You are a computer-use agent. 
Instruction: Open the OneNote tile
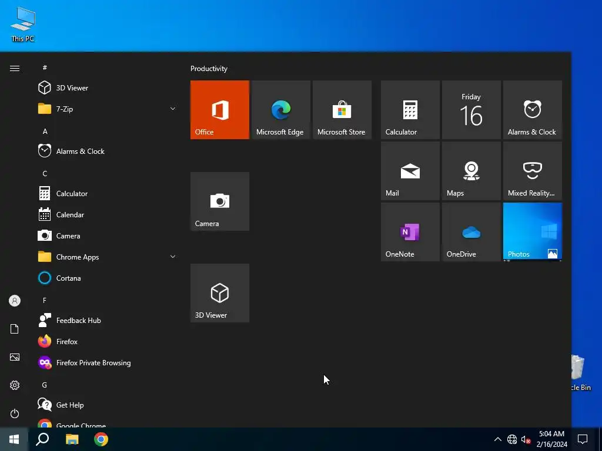click(x=410, y=231)
